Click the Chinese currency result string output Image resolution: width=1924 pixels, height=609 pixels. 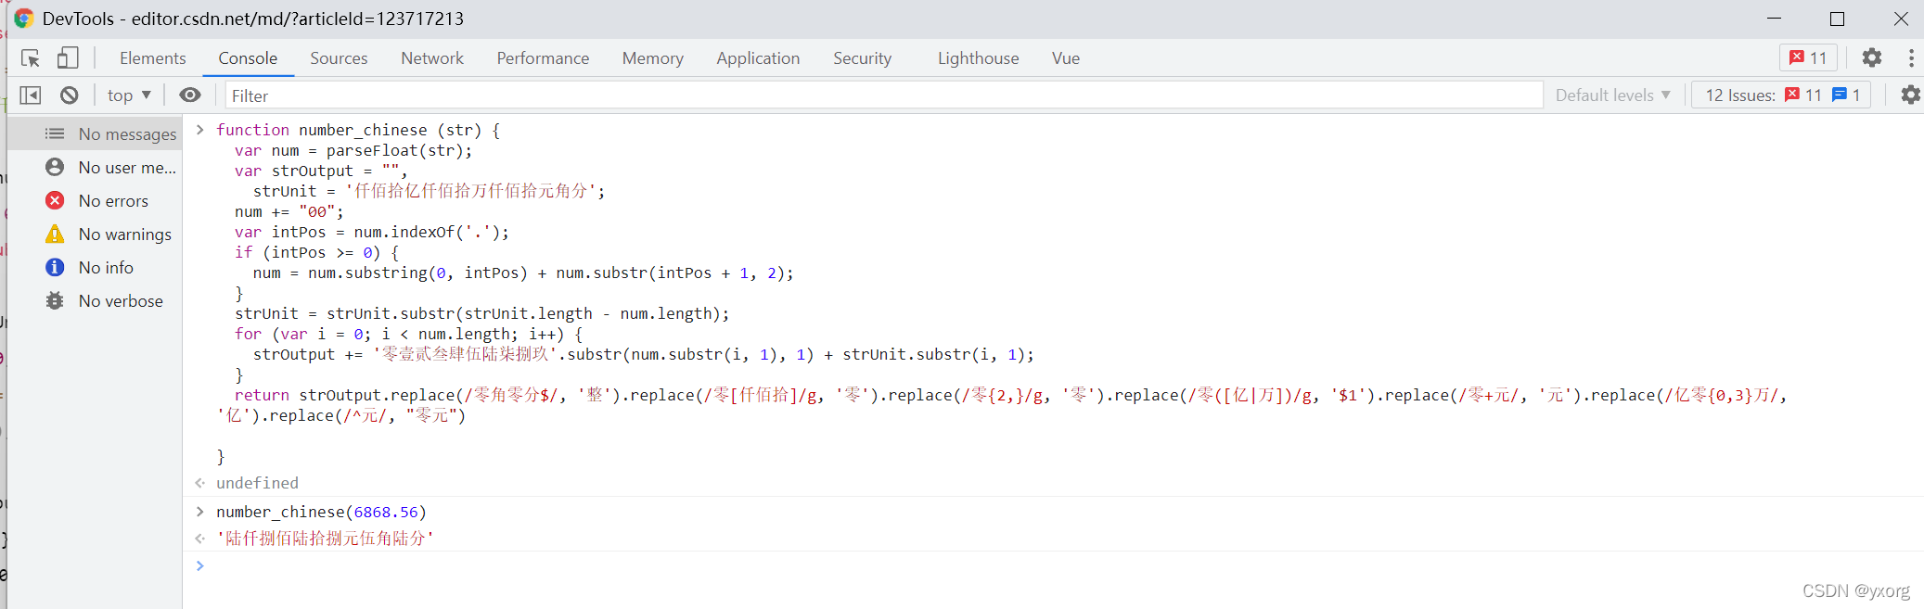326,538
